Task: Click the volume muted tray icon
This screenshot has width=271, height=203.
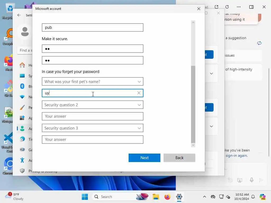Action: tap(228, 197)
